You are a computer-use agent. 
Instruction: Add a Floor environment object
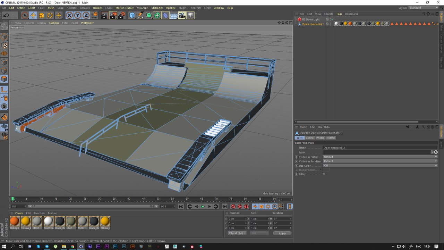(x=174, y=15)
